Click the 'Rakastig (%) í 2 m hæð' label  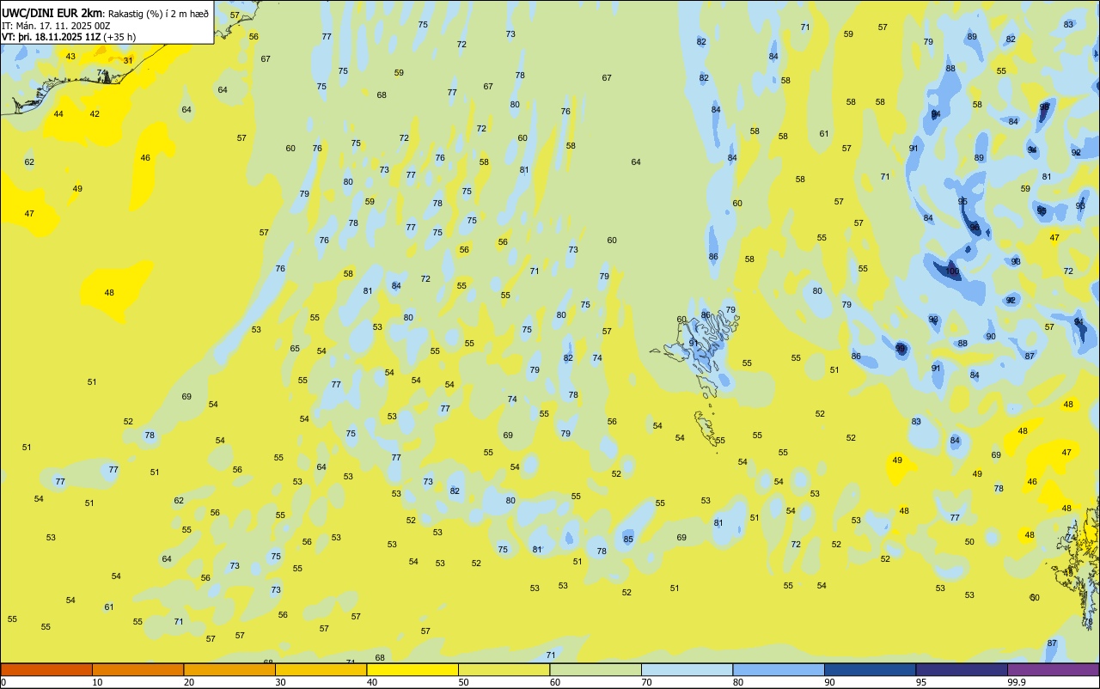pyautogui.click(x=158, y=14)
